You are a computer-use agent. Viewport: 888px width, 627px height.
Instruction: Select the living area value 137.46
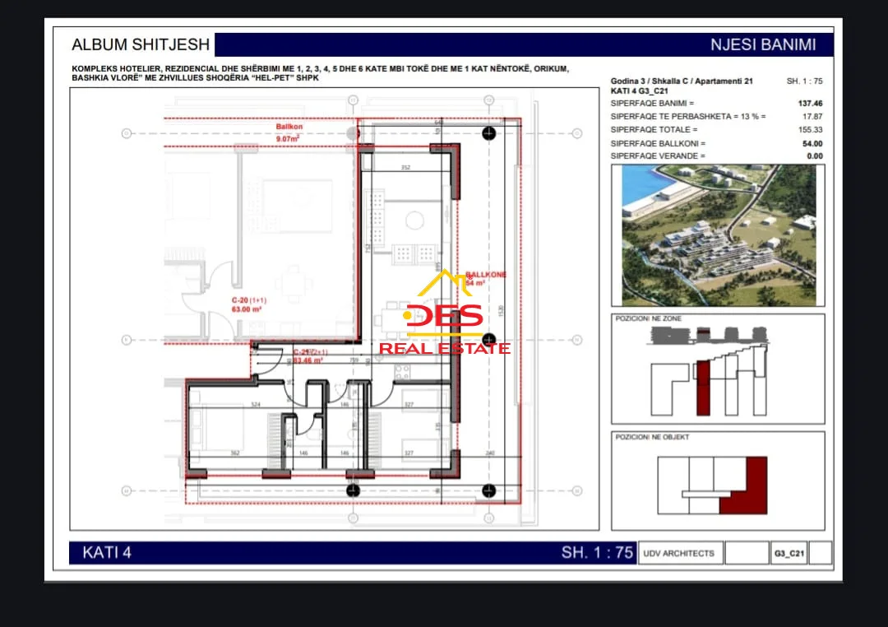(x=810, y=103)
